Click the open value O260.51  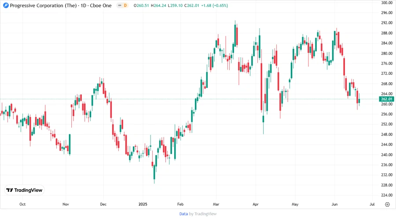click(141, 6)
